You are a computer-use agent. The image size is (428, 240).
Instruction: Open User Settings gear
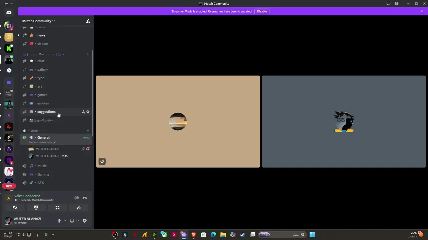[x=85, y=221]
